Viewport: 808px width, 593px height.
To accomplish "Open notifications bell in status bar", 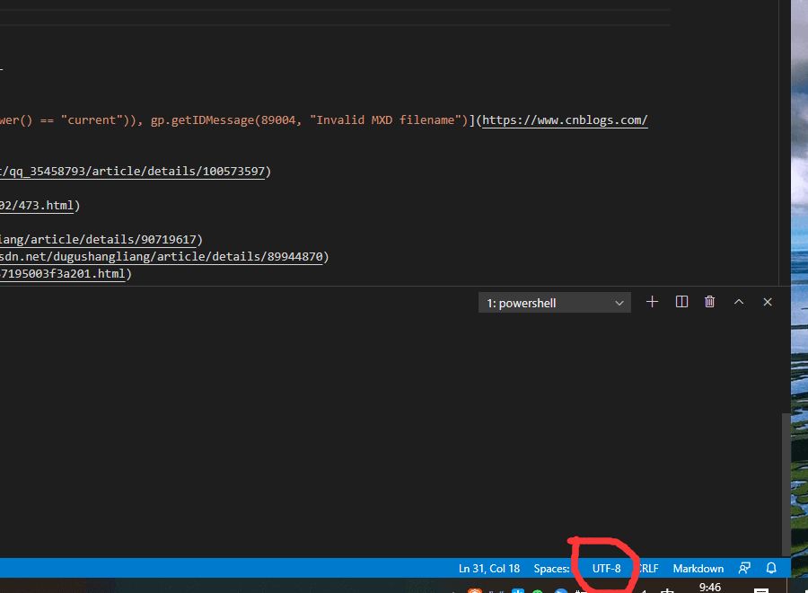I will (x=771, y=568).
